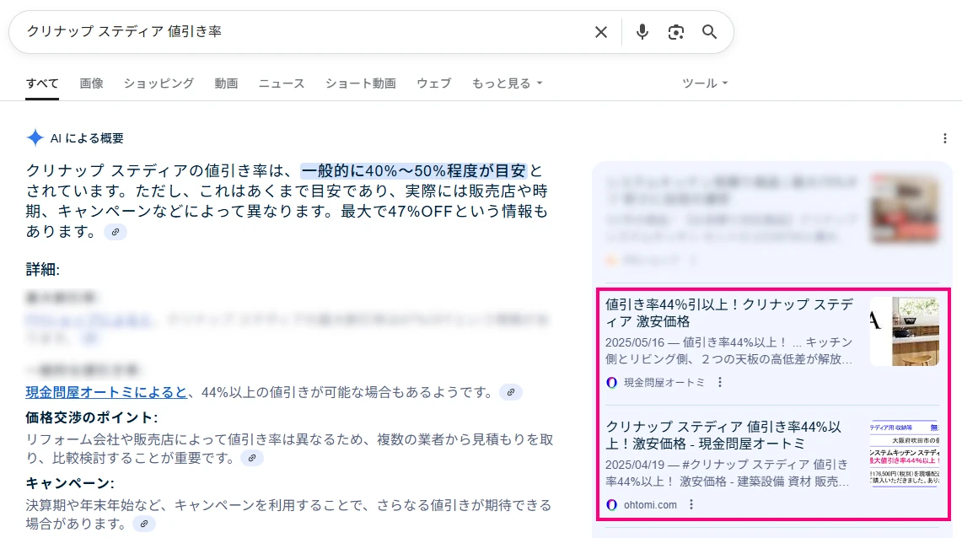962x538 pixels.
Task: Click the キャンペーン: heading
Action: click(x=69, y=483)
